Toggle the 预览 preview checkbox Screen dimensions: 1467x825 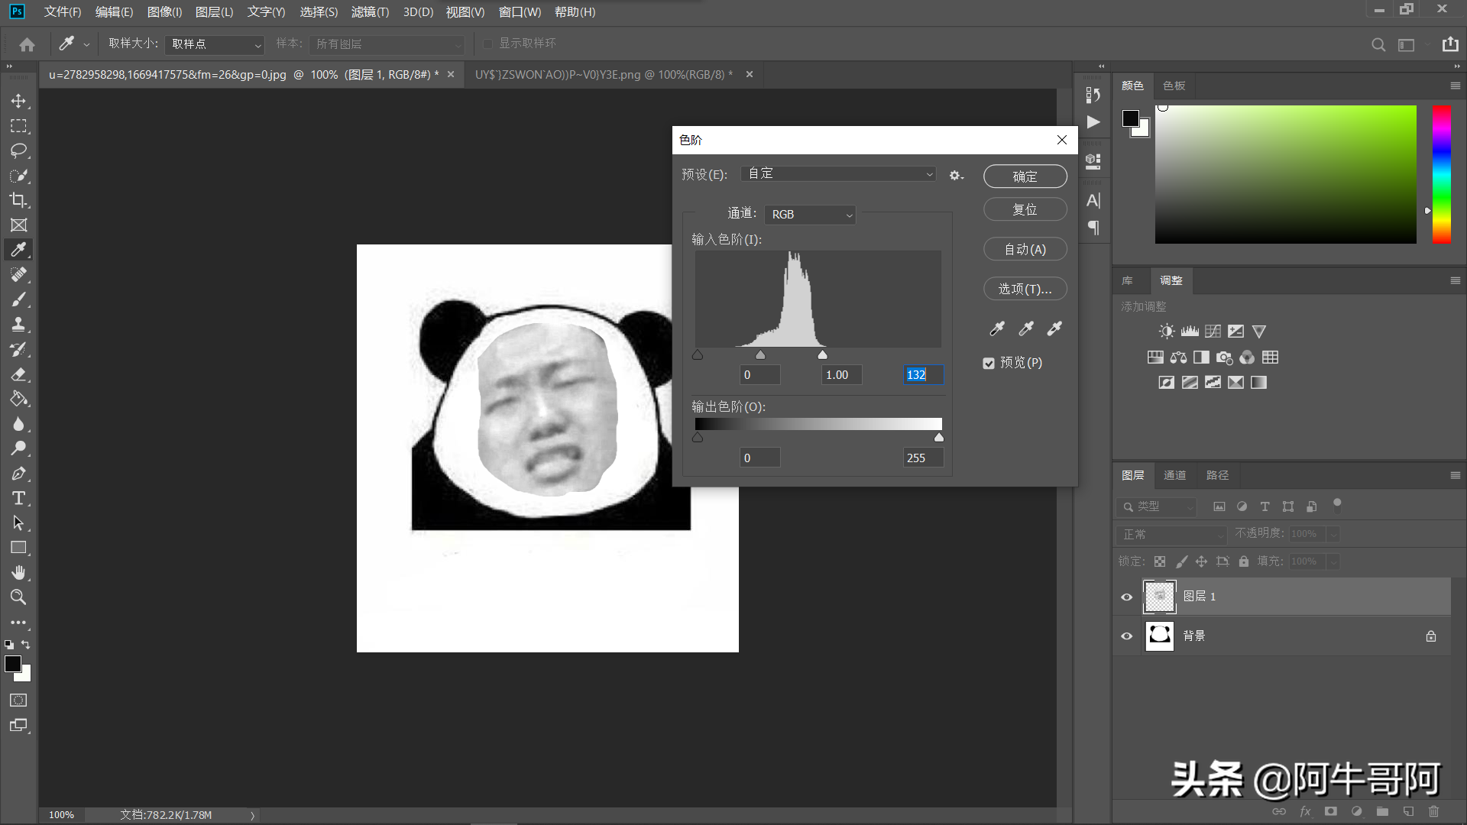(989, 363)
